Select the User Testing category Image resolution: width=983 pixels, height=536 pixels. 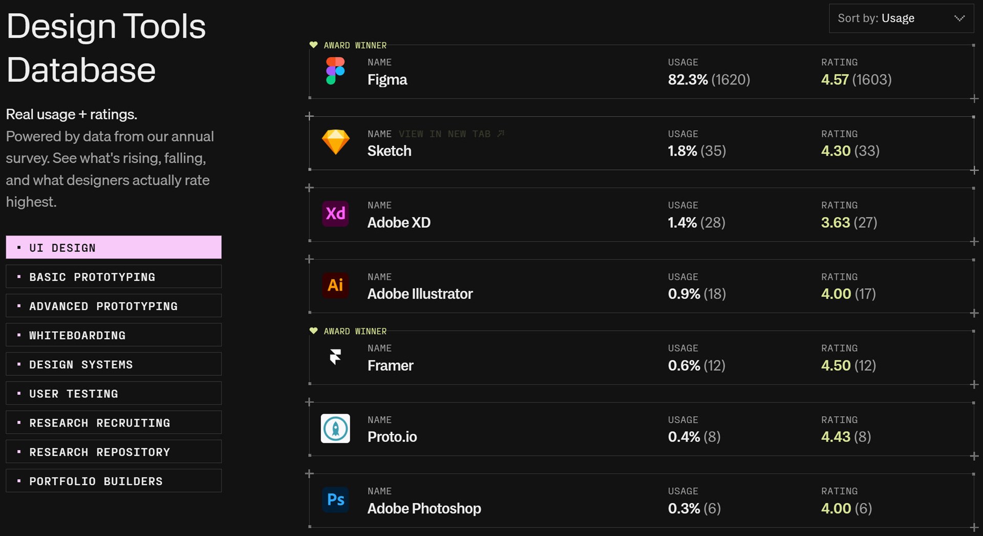tap(114, 393)
